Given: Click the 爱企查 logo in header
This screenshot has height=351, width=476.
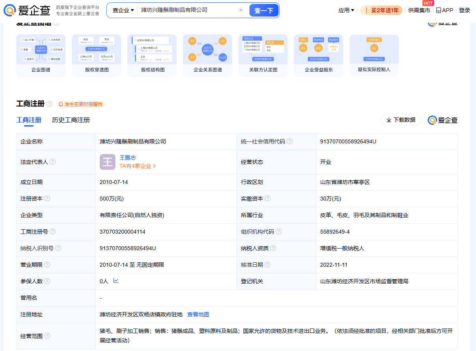Looking at the screenshot, I should tap(27, 10).
